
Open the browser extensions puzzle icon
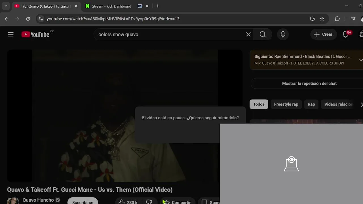point(337,19)
